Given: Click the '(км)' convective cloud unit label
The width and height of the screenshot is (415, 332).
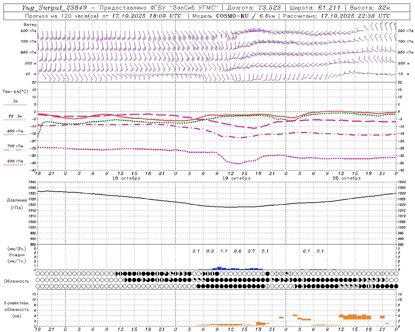Looking at the screenshot, I should pos(17,316).
